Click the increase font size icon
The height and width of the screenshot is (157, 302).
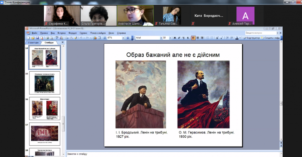coord(217,38)
